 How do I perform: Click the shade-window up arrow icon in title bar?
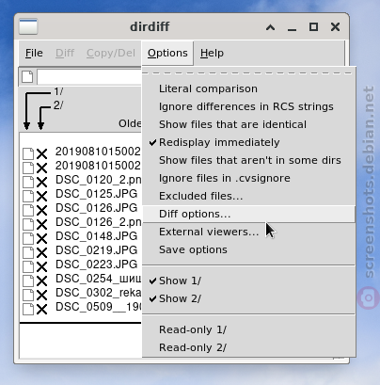click(x=271, y=27)
